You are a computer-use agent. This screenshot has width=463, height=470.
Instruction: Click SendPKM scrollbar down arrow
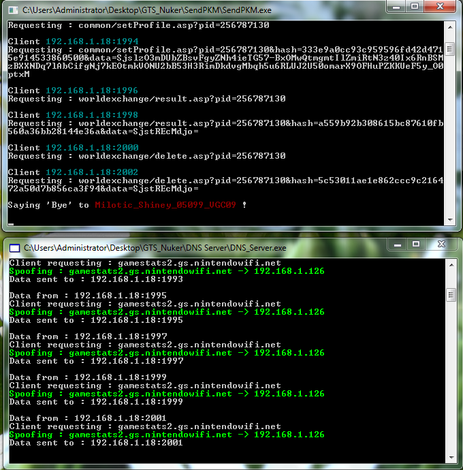[449, 220]
